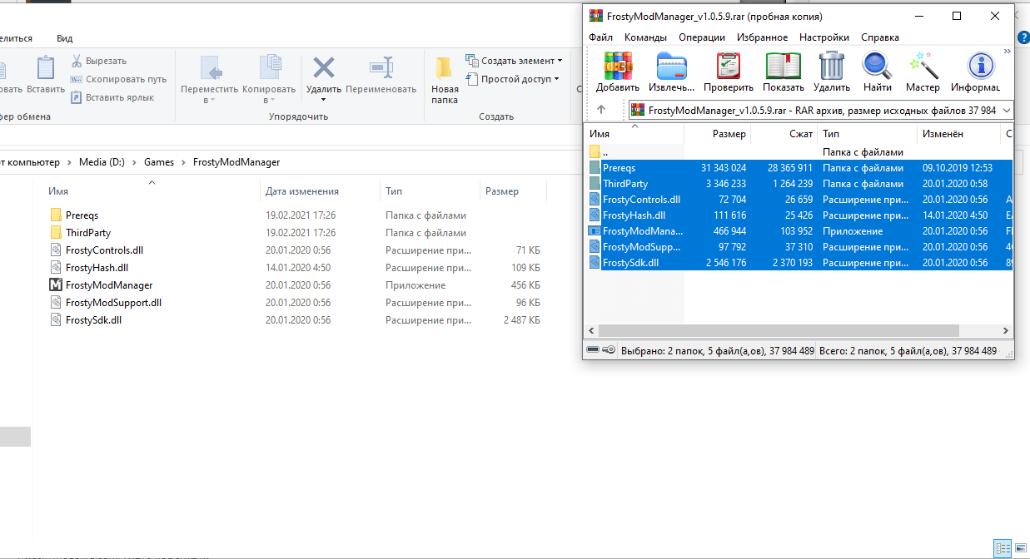
Task: Select FrostyControls.dll in WinRAR list
Action: click(x=799, y=200)
